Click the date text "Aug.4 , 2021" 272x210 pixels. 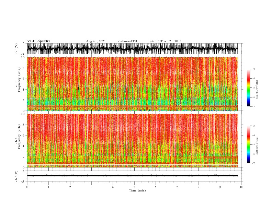[x=96, y=41]
